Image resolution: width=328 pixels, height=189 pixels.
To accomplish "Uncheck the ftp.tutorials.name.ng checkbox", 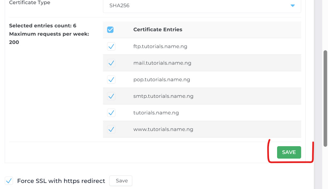I will coord(111,46).
